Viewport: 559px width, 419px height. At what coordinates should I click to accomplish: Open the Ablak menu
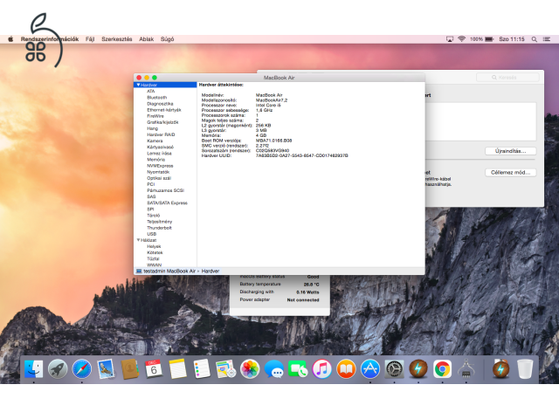pyautogui.click(x=146, y=39)
